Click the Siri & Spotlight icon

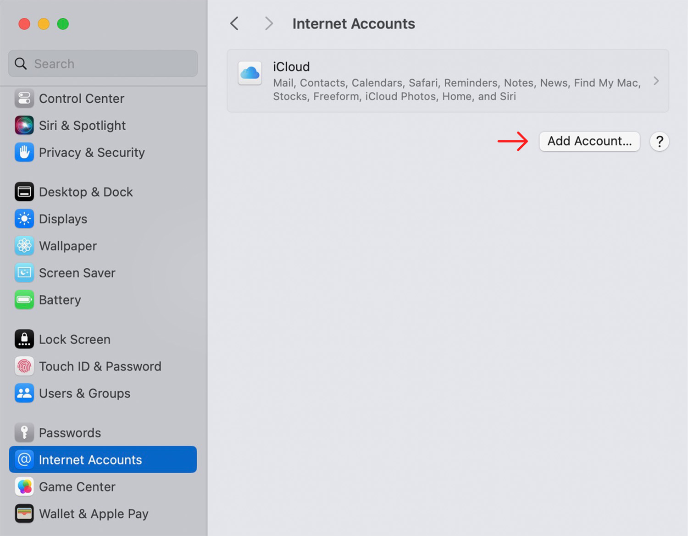pyautogui.click(x=24, y=125)
